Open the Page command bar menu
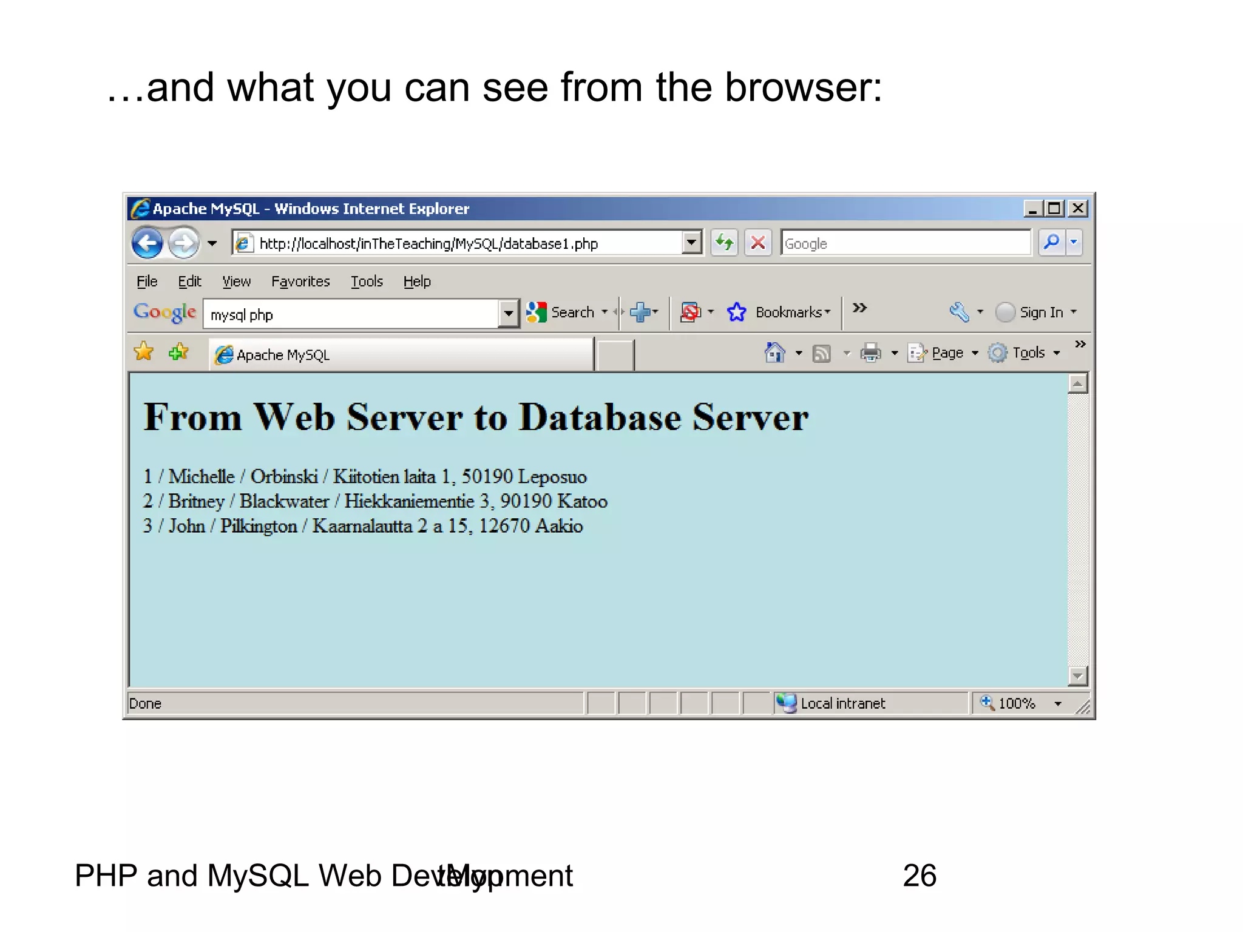Viewport: 1243px width, 932px height. (943, 353)
